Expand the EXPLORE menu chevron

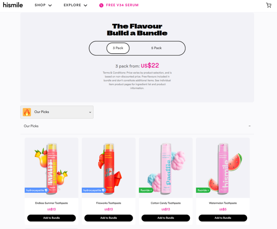tap(85, 6)
